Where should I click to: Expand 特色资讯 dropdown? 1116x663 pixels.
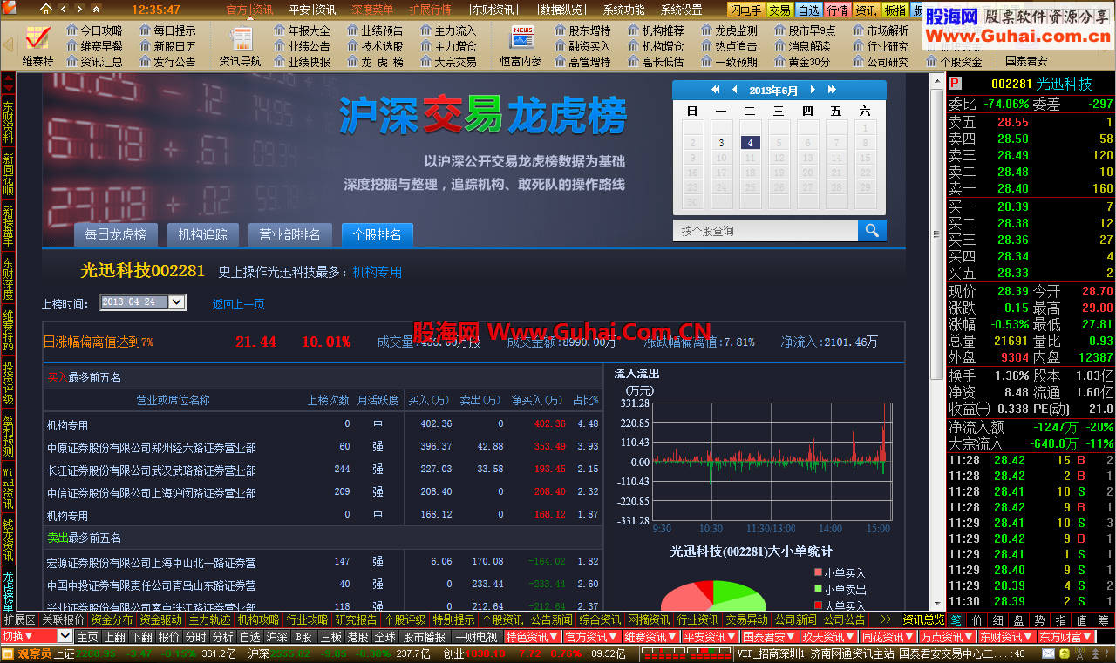coord(533,637)
